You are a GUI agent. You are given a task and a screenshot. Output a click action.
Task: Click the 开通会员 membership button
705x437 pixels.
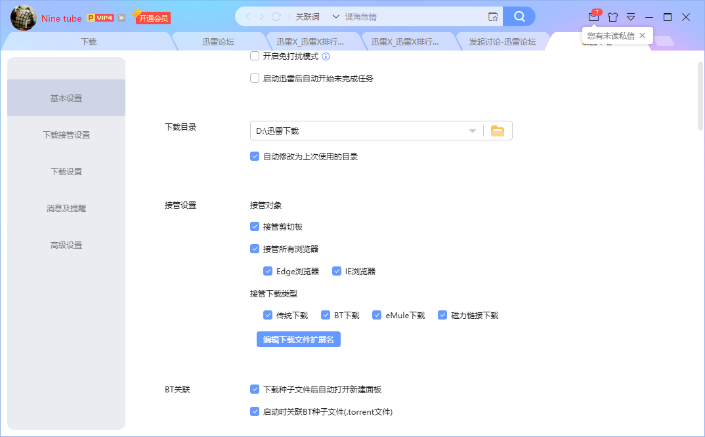(151, 18)
